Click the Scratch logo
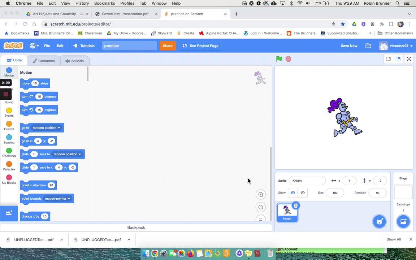 13,45
